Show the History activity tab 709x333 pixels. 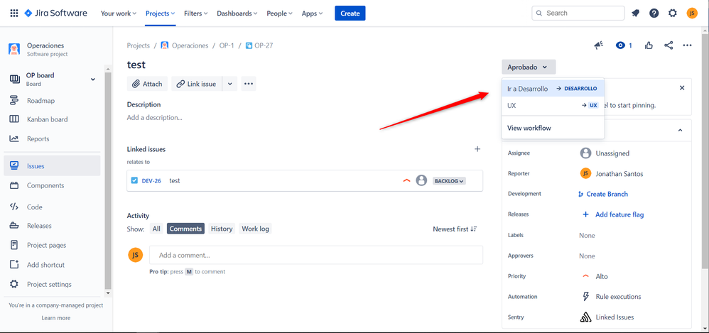coord(222,229)
